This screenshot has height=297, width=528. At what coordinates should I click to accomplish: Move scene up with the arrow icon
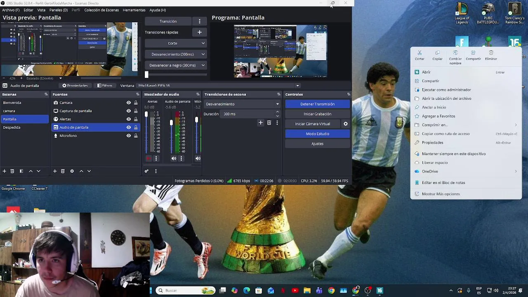(x=31, y=171)
